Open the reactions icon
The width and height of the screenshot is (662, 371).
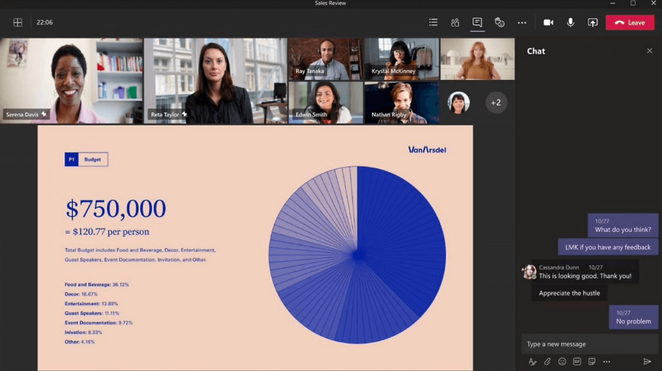[x=500, y=23]
